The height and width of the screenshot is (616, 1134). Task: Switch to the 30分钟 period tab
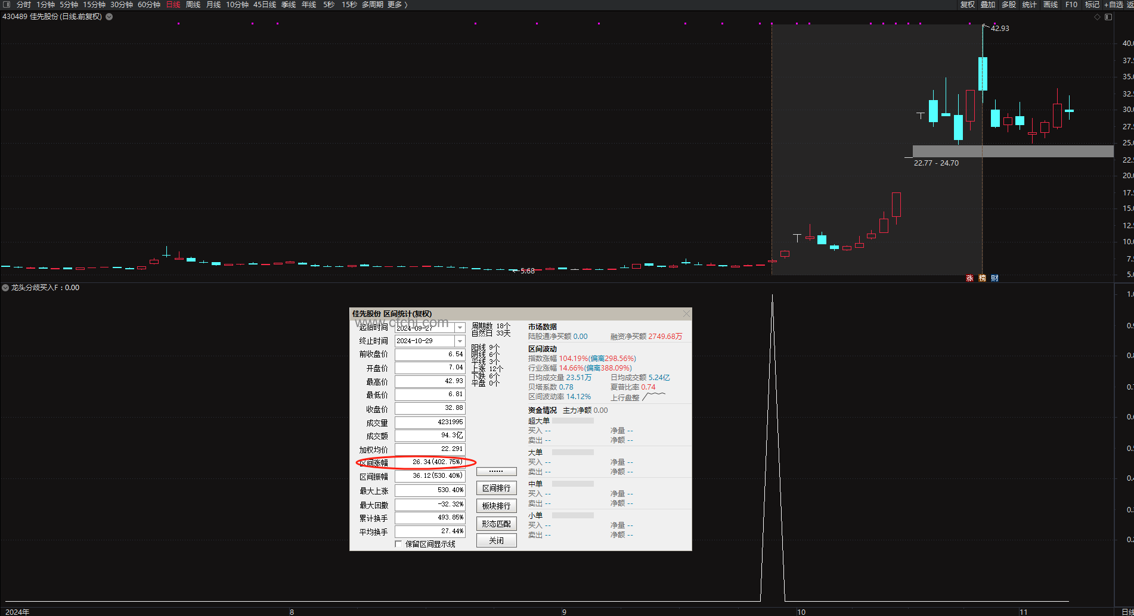tap(122, 4)
